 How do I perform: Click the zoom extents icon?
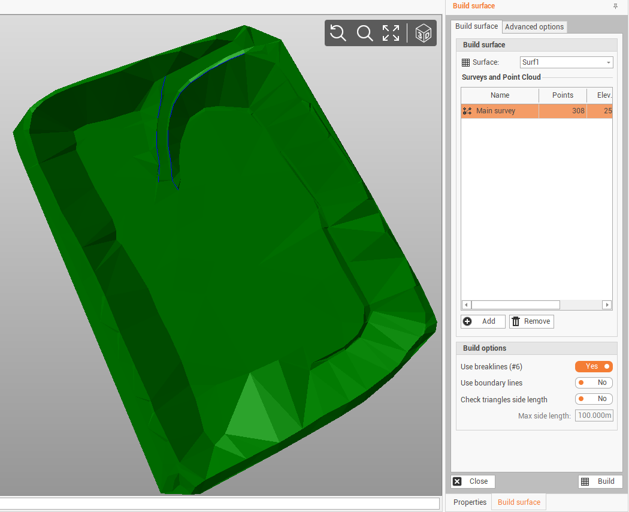[391, 33]
